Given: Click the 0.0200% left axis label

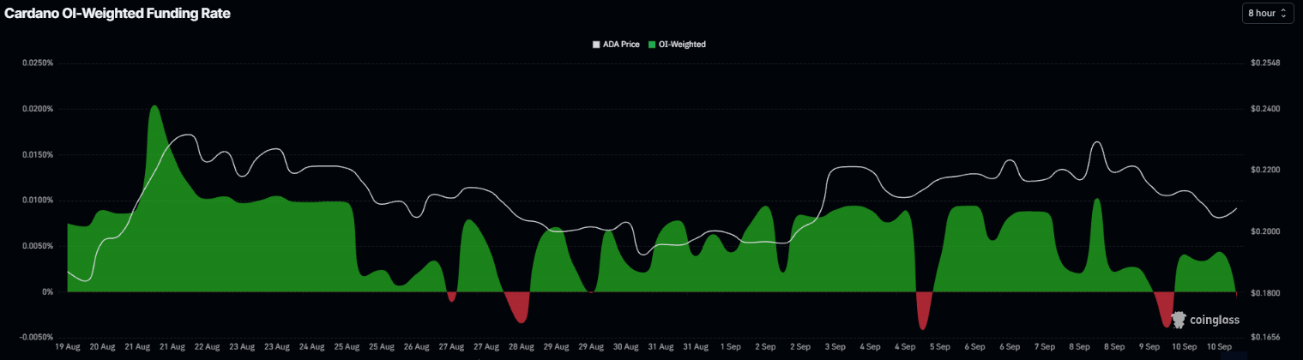Looking at the screenshot, I should 39,109.
